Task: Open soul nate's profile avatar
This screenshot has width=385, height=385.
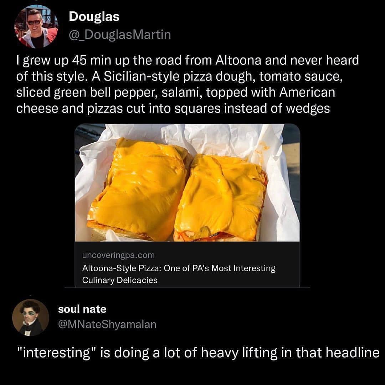Action: coord(30,318)
